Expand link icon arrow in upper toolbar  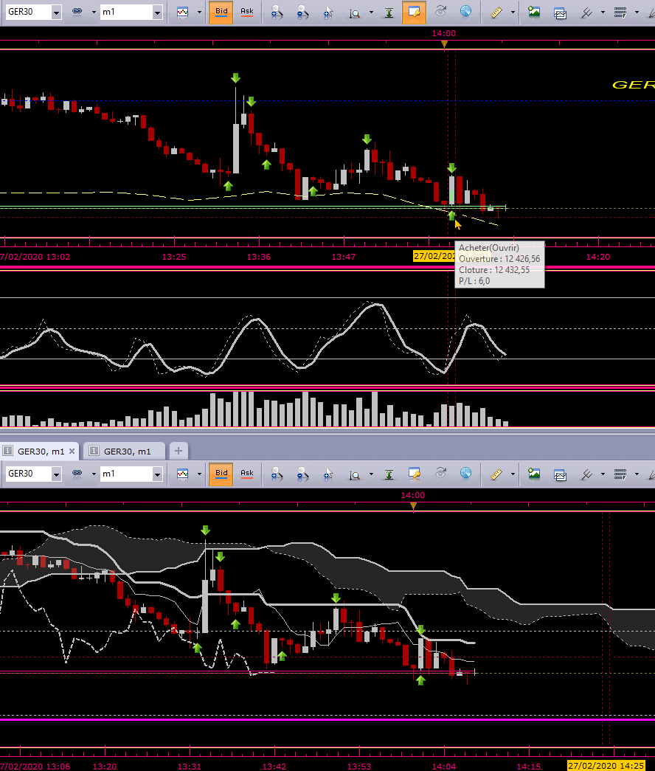pyautogui.click(x=94, y=13)
